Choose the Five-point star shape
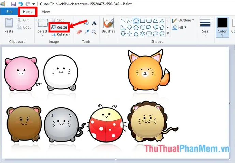Image resolution: width=235 pixels, height=163 pixels. (x=136, y=34)
